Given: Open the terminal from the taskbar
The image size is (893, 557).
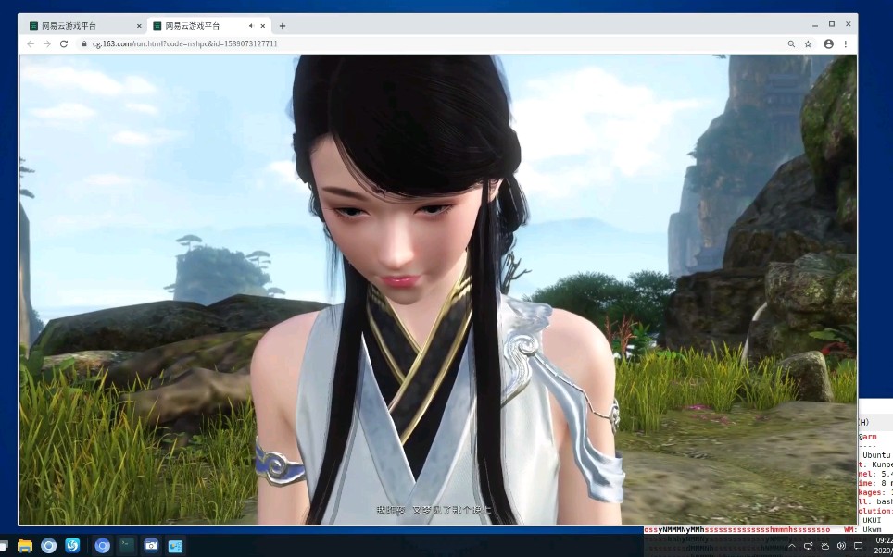Looking at the screenshot, I should coord(126,546).
